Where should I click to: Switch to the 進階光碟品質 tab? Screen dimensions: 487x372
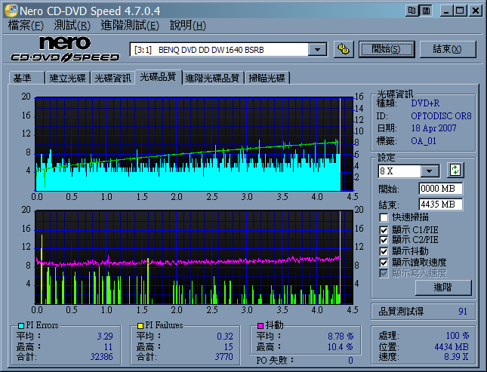point(212,78)
